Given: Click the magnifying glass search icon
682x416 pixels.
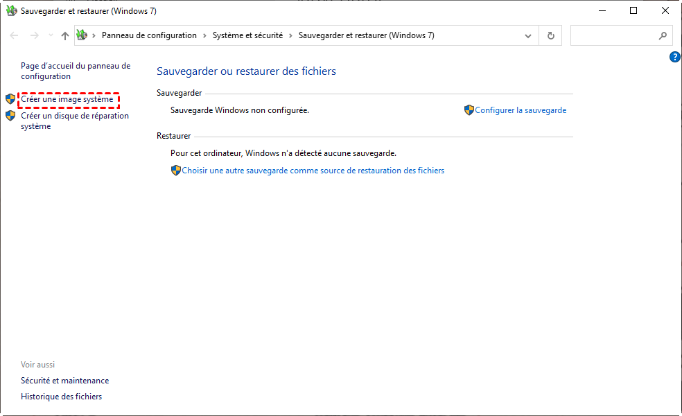Looking at the screenshot, I should coord(663,35).
